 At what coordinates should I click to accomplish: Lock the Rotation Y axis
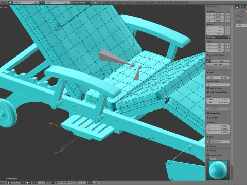point(227,31)
